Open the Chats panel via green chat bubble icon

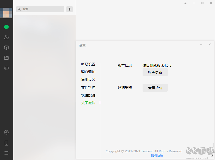pos(6,27)
